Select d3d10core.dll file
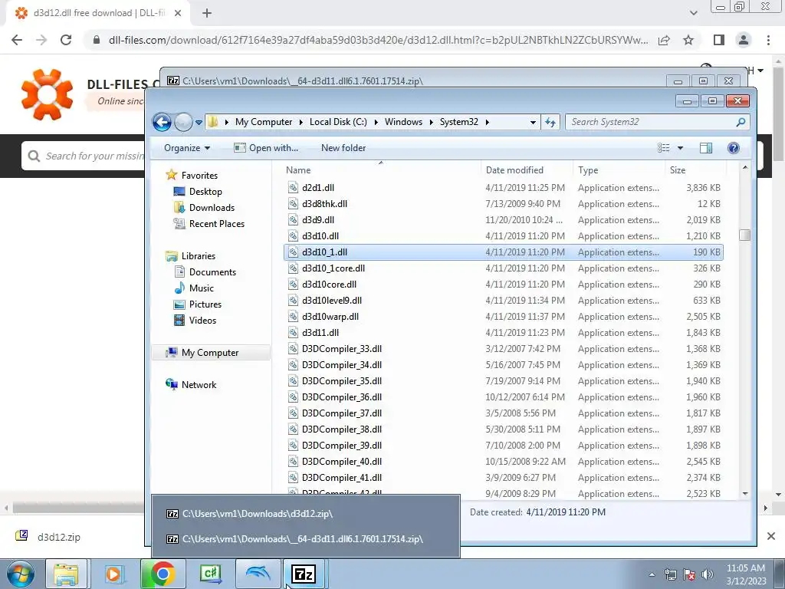 coord(503,284)
